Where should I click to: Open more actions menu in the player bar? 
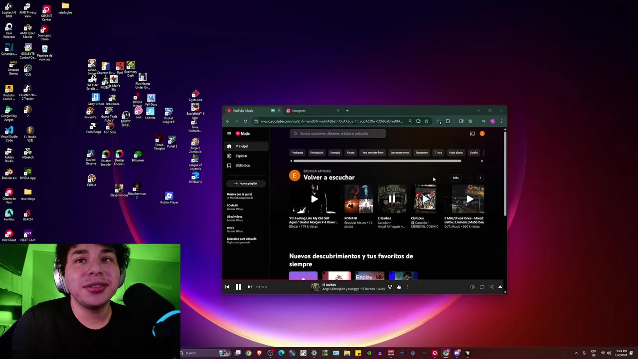(x=408, y=287)
